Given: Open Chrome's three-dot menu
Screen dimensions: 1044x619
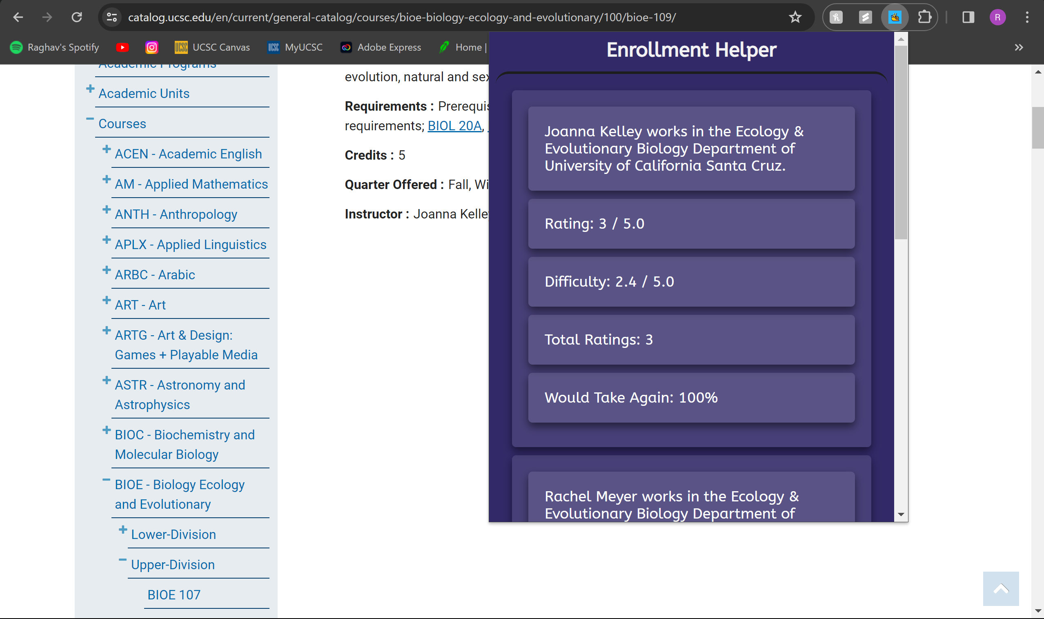Looking at the screenshot, I should pos(1027,17).
